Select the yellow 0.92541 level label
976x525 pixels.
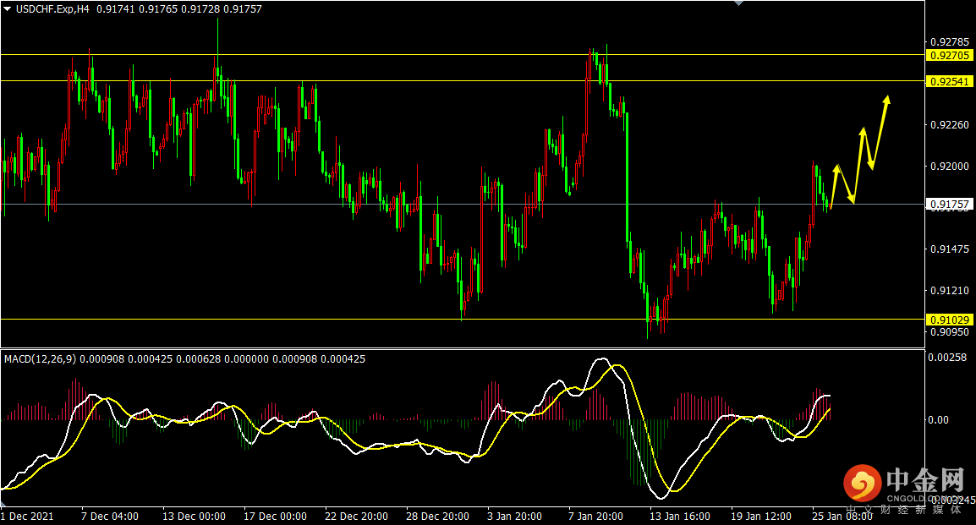[x=949, y=81]
